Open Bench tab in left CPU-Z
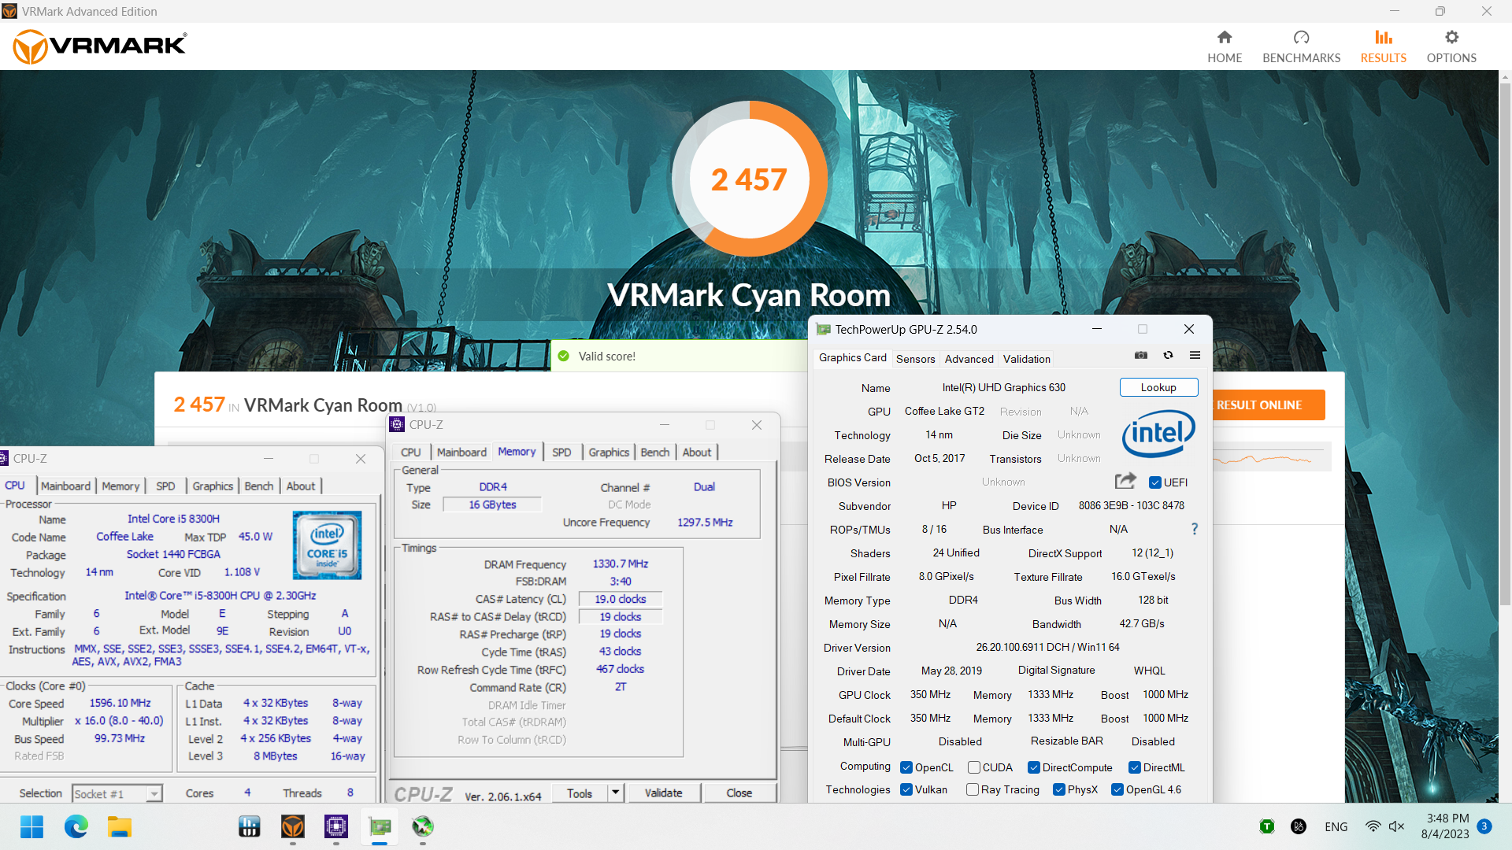 259,486
